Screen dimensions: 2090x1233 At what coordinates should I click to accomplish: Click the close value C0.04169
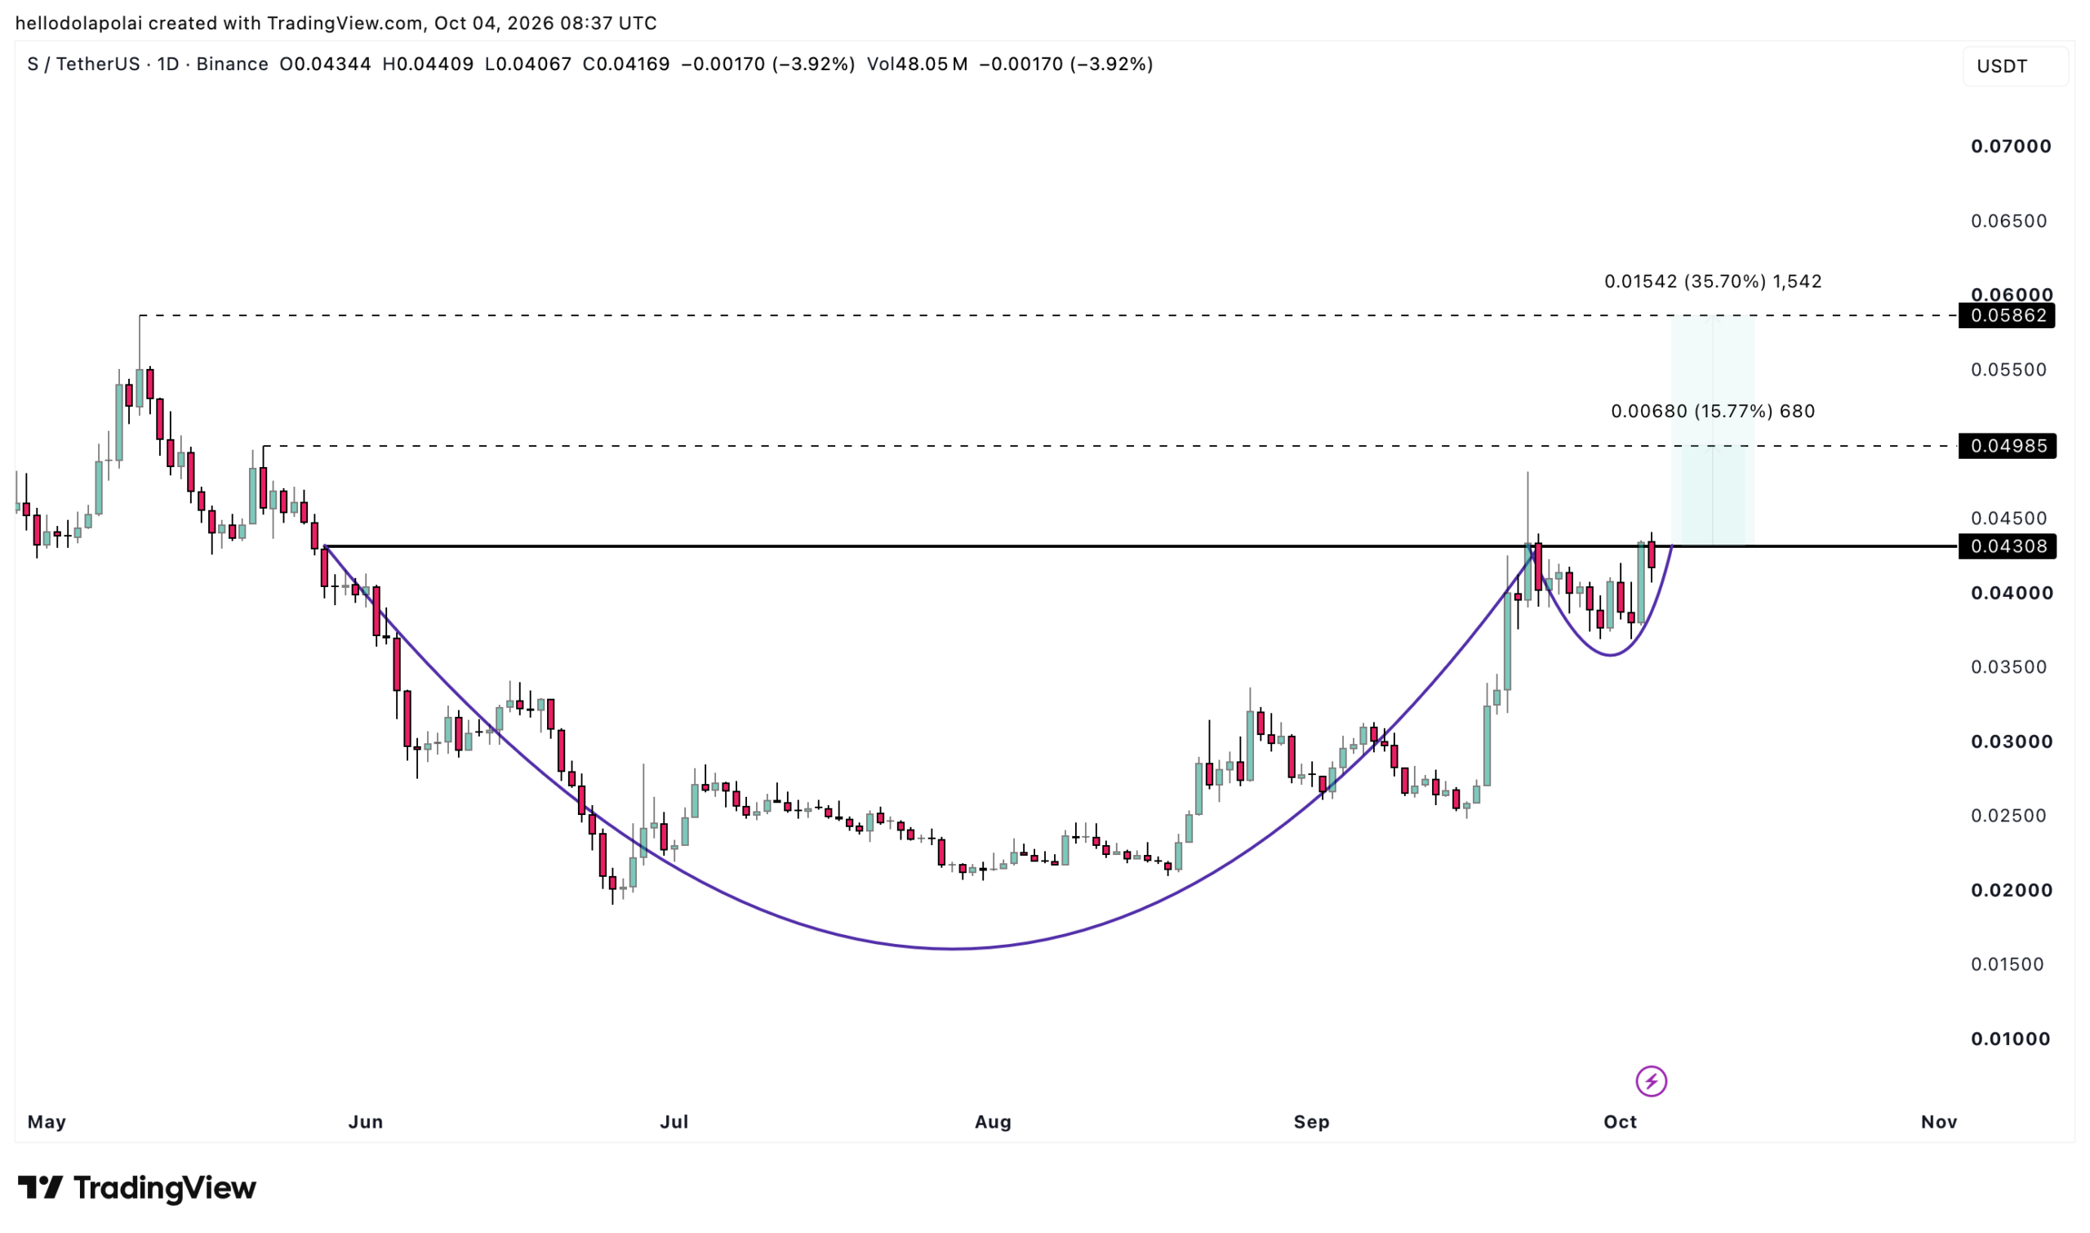626,64
